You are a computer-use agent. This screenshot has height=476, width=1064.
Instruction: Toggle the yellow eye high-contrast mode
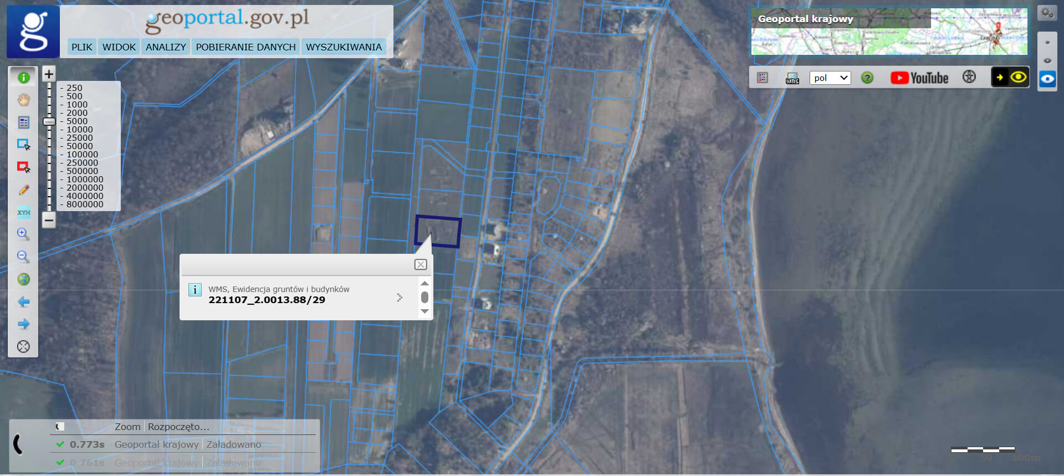pyautogui.click(x=1018, y=78)
